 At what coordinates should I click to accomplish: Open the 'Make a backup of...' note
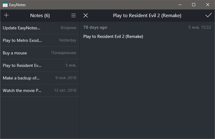tap(40, 78)
